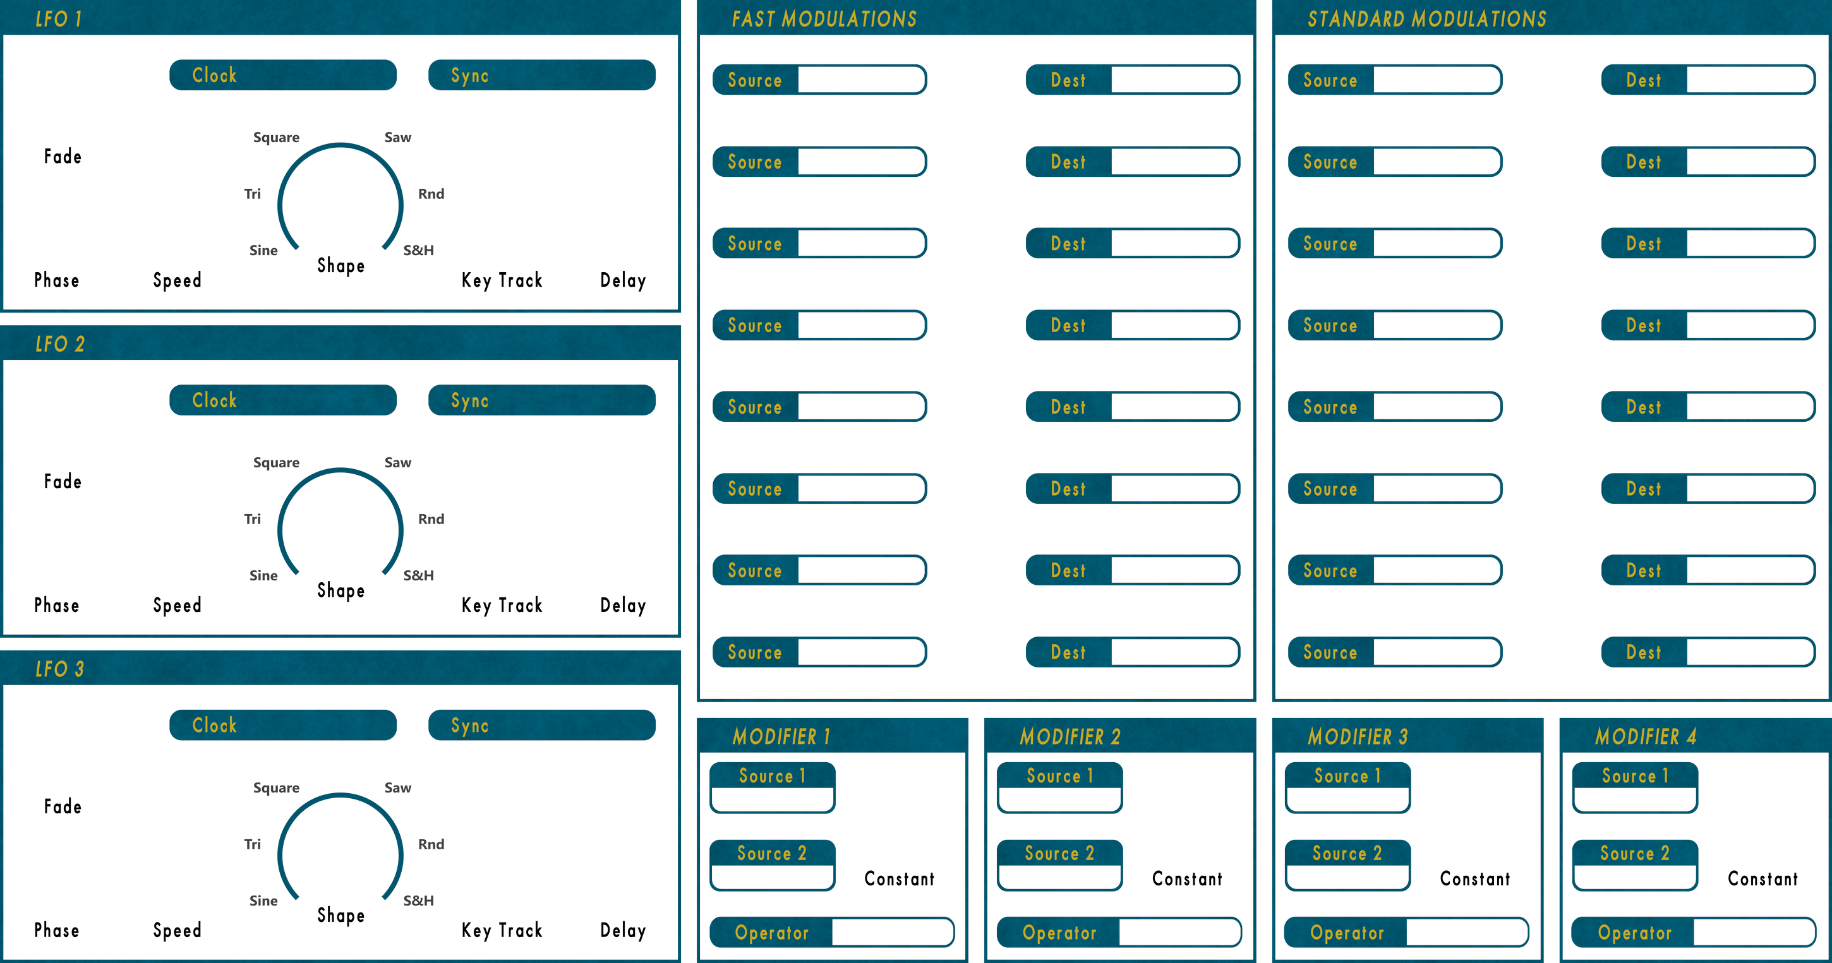Click Constant label in Modifier 1
The image size is (1832, 963).
(900, 879)
